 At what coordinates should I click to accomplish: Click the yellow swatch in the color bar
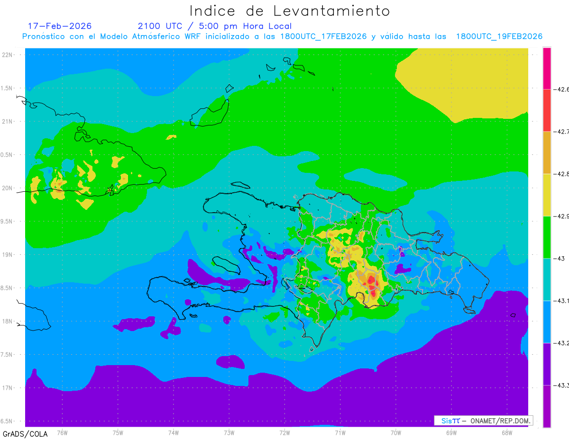[x=547, y=195]
